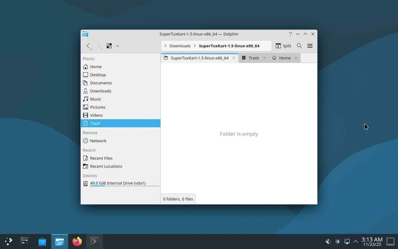Close the Trash tab
398x249 pixels.
click(264, 58)
